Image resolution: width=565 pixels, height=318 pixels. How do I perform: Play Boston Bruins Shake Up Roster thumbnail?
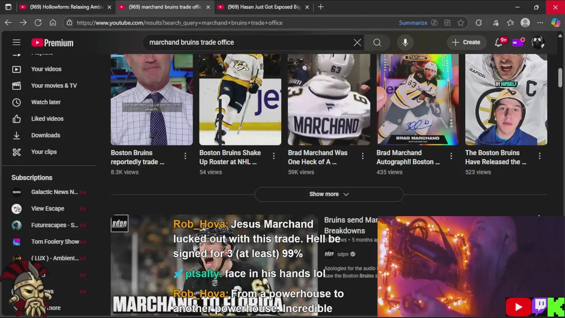coord(240,99)
